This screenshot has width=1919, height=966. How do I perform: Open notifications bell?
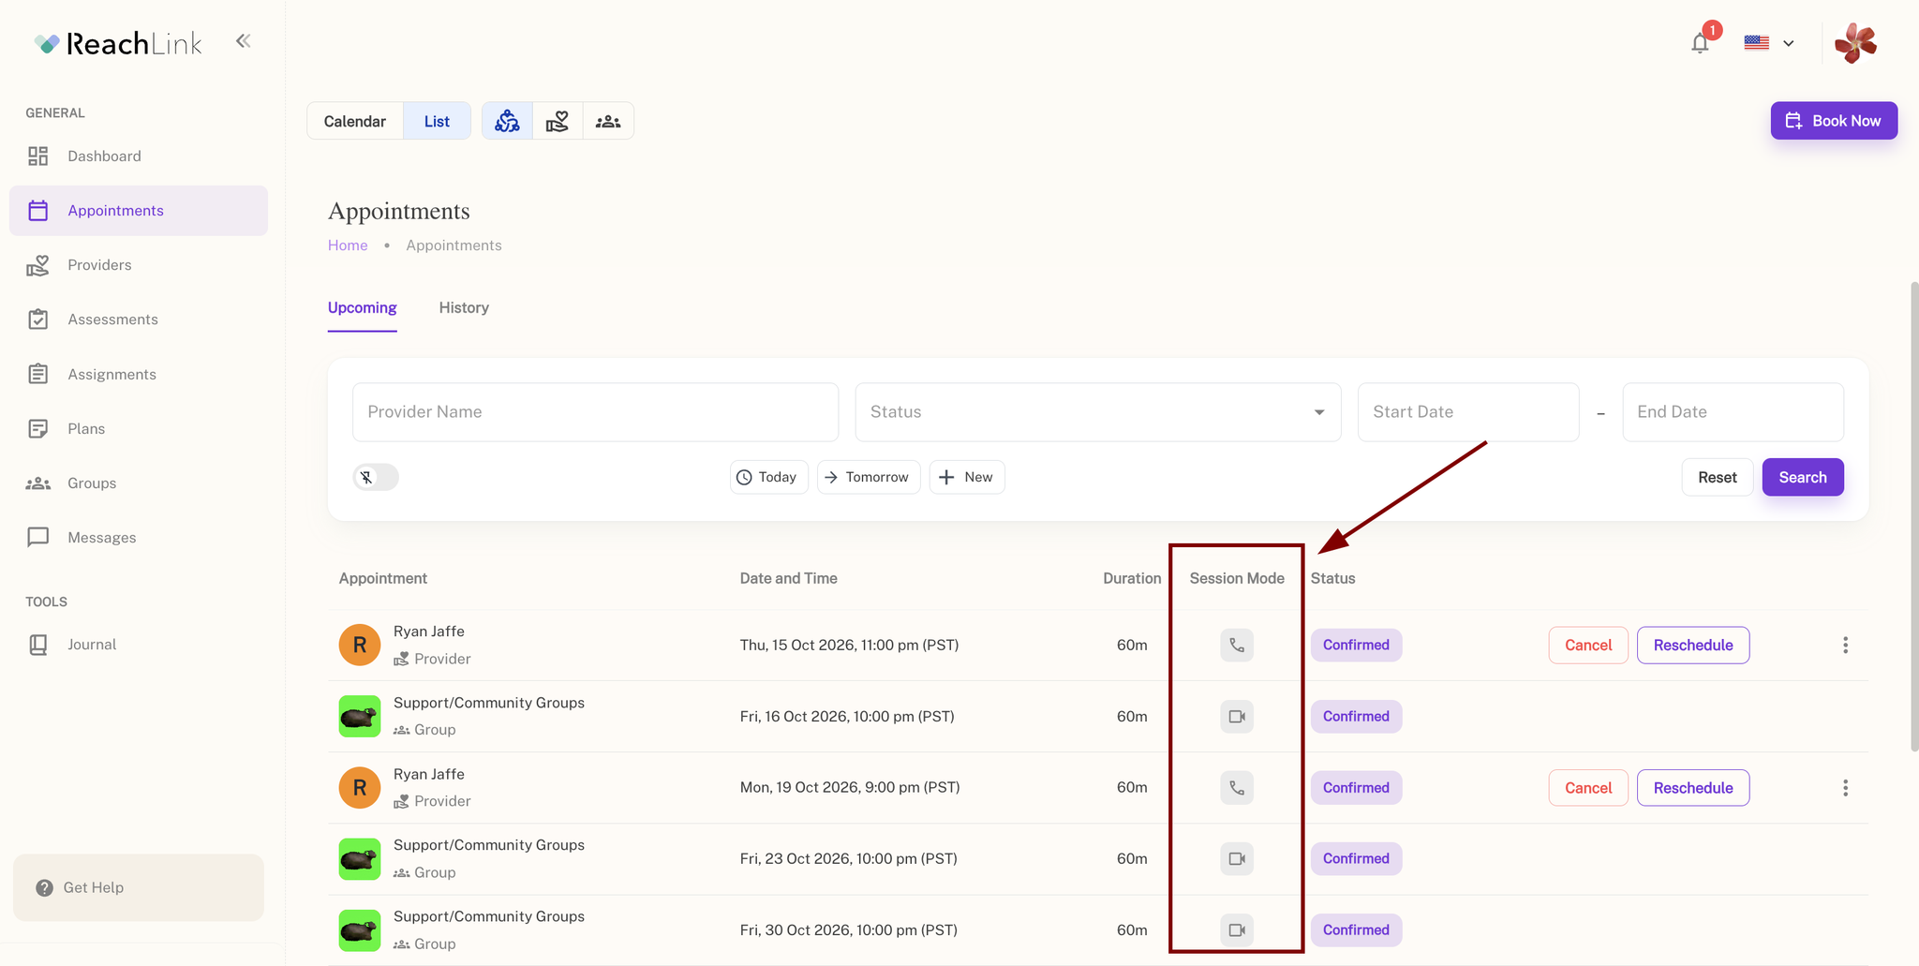pos(1700,43)
